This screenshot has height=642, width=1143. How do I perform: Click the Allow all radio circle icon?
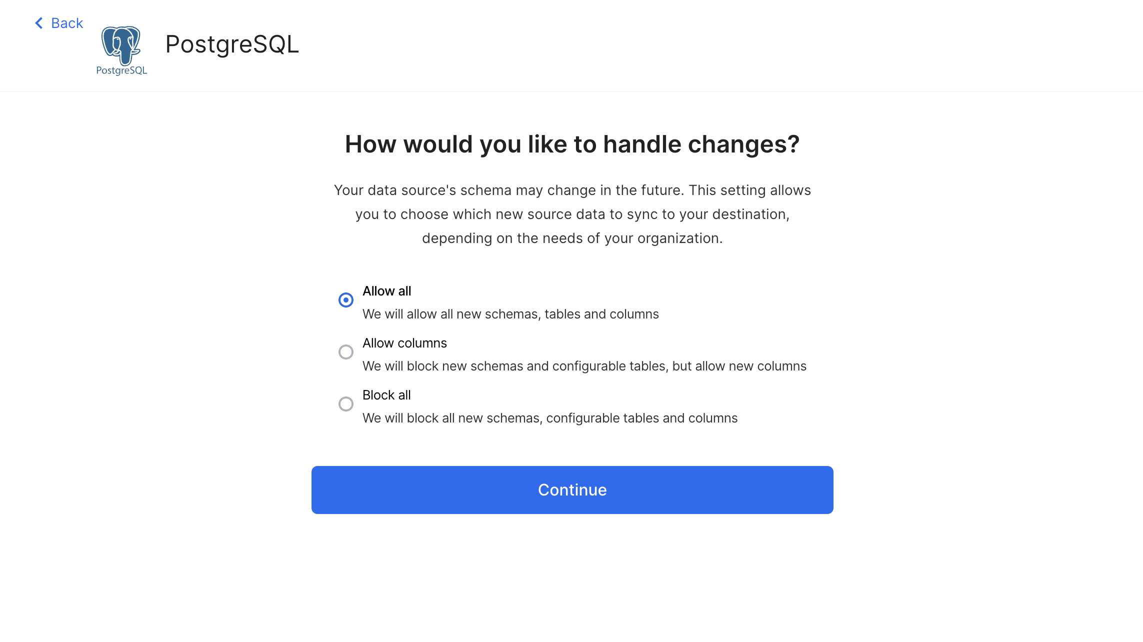[345, 300]
